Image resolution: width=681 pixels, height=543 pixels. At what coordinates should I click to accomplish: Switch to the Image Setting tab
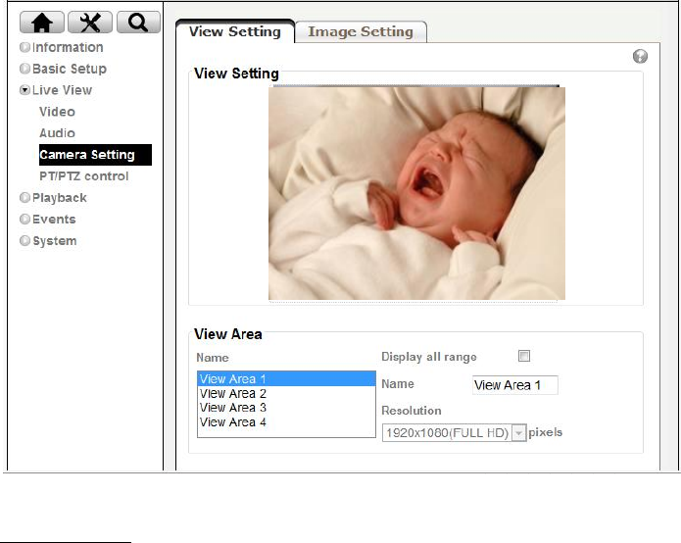[361, 32]
